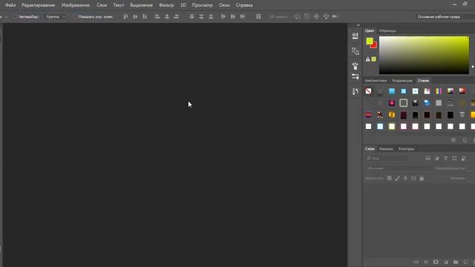Pick a shade in the color field
Screen dimensions: 475x267
tap(424, 55)
